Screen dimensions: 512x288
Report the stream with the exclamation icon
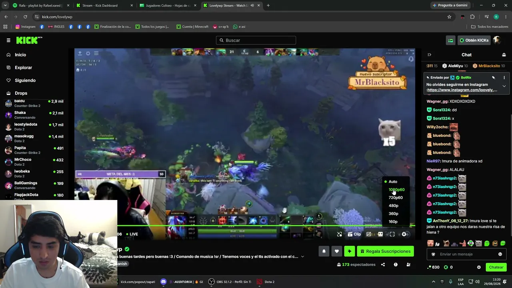[396, 264]
